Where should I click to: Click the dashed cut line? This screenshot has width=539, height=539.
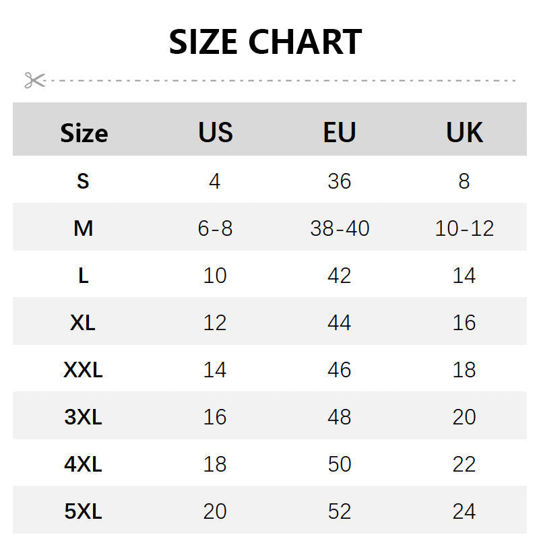click(280, 81)
